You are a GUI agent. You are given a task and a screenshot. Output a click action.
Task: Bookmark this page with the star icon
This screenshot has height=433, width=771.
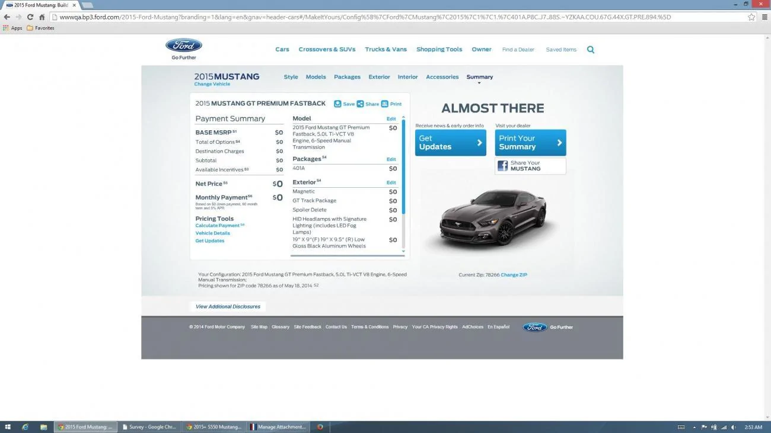point(751,17)
